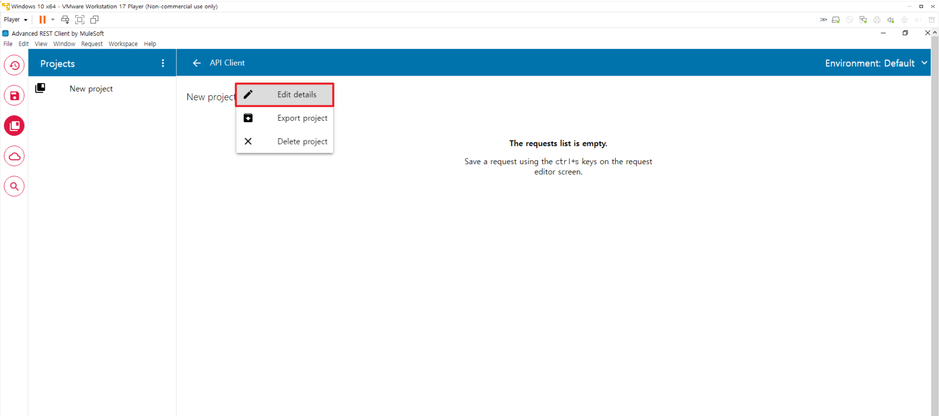This screenshot has width=939, height=416.
Task: Switch VMware to Unity mode
Action: coord(94,19)
